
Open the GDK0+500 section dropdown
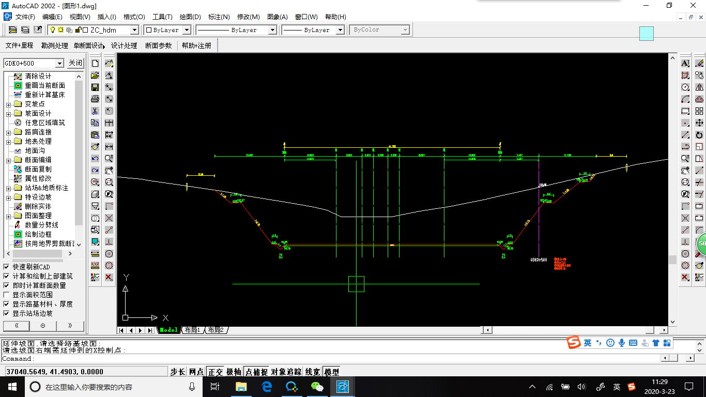[x=59, y=63]
